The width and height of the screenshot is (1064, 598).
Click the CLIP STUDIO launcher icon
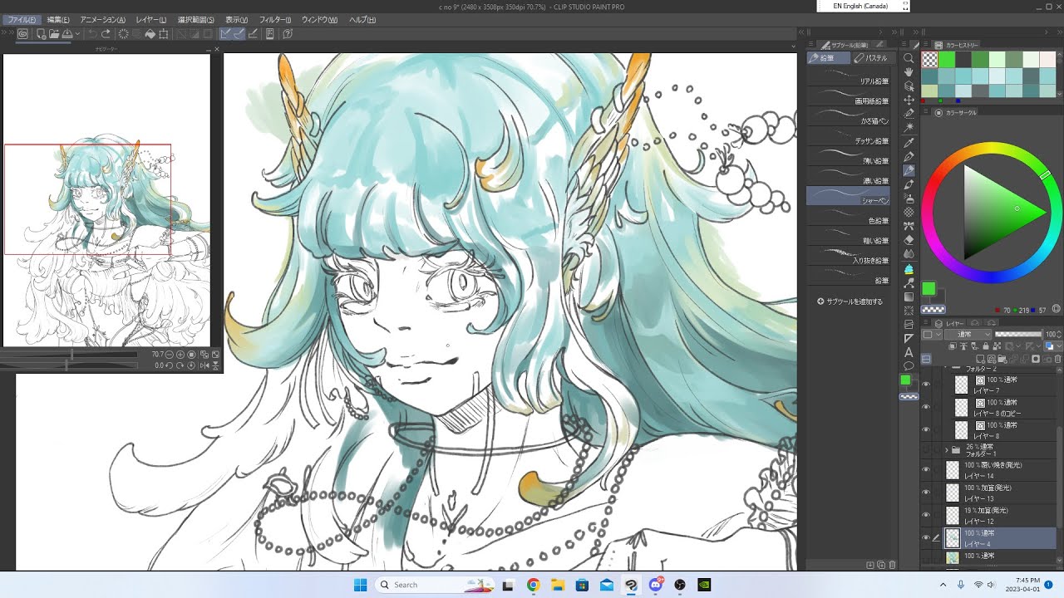click(x=22, y=34)
